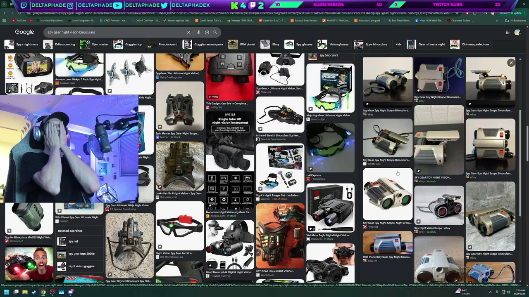Screen dimensions: 529x297
Task: Open the Google apps grid
Action: click(508, 32)
